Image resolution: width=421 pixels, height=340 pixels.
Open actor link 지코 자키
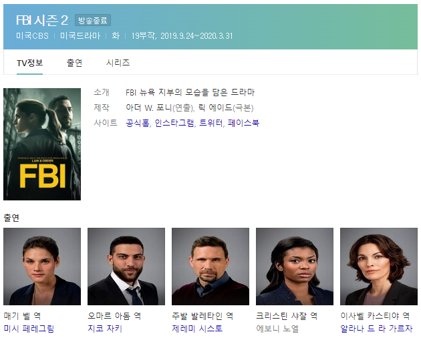point(105,329)
